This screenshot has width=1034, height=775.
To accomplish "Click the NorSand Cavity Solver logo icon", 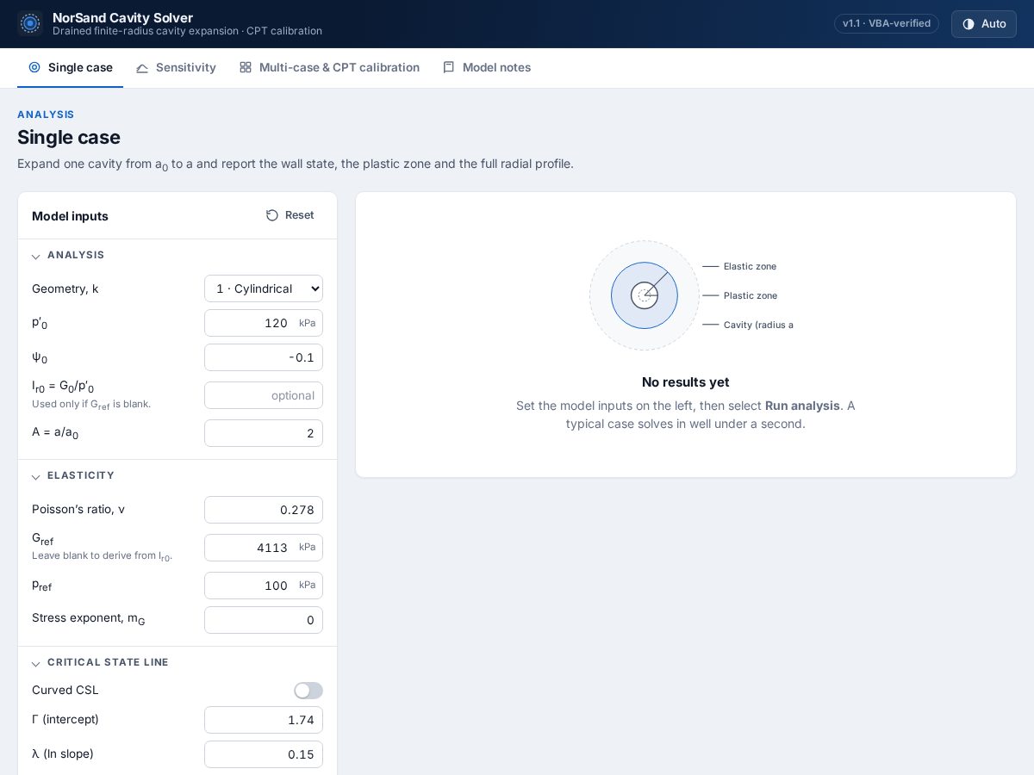I will 30,23.
